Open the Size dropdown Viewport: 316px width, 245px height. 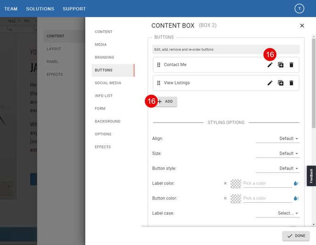click(x=277, y=153)
